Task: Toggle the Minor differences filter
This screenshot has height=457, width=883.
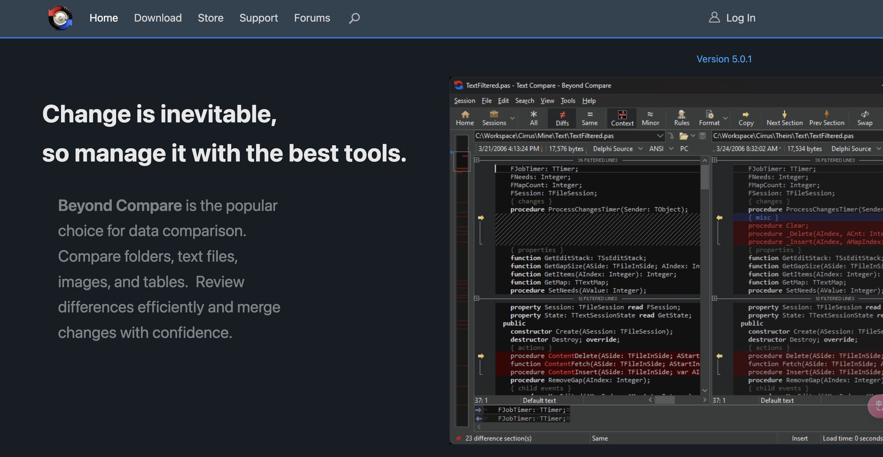Action: click(650, 118)
